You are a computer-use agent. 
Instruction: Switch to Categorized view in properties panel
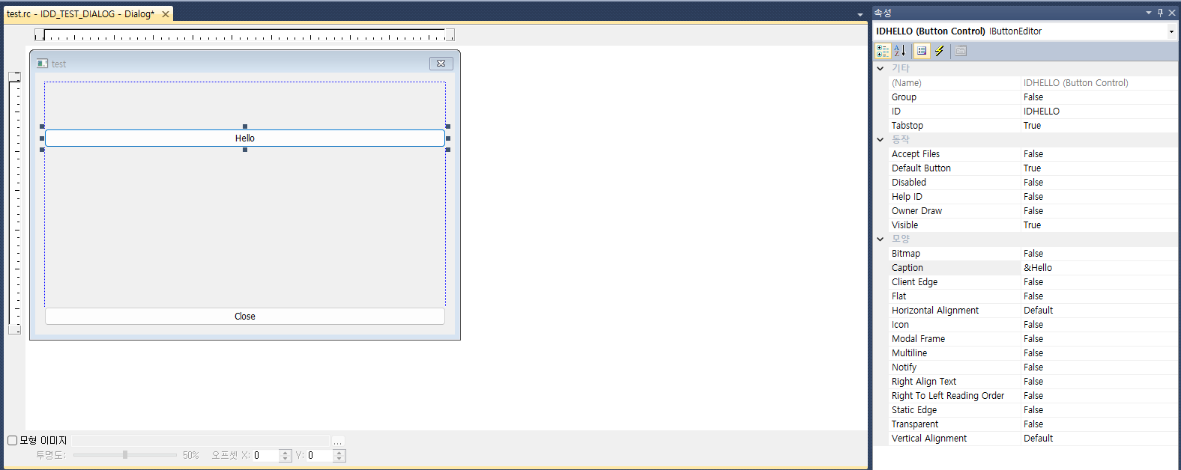point(883,51)
